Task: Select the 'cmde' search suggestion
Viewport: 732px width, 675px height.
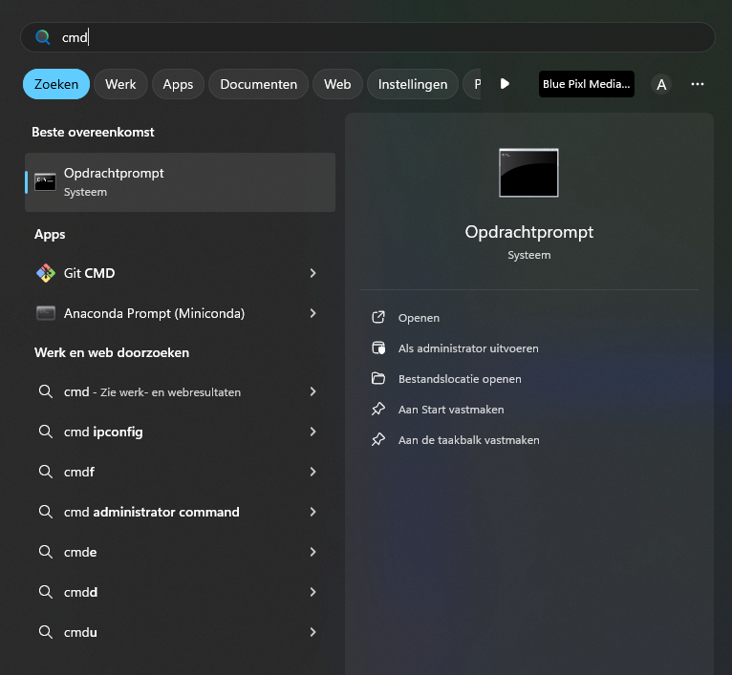Action: [x=181, y=552]
